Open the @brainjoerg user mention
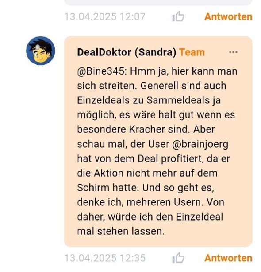 pos(200,144)
